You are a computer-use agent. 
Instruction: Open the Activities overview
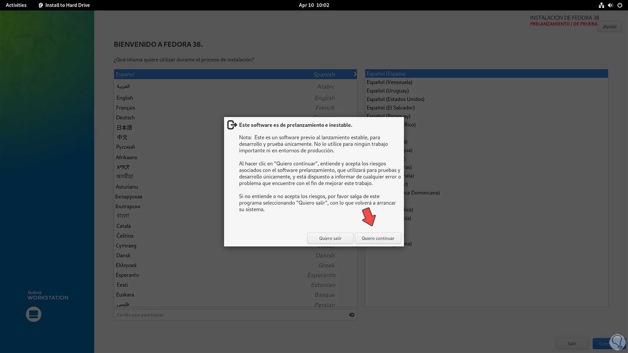(x=16, y=5)
